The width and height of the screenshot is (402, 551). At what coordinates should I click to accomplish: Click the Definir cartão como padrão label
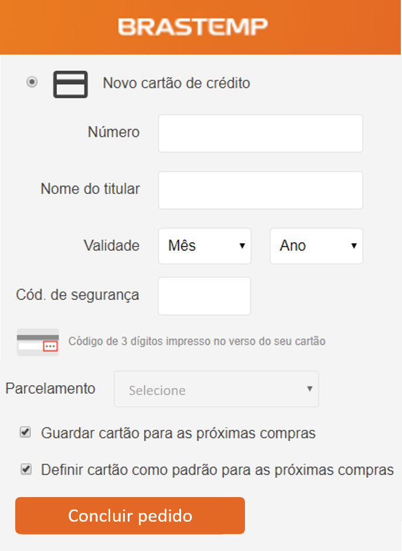click(217, 470)
